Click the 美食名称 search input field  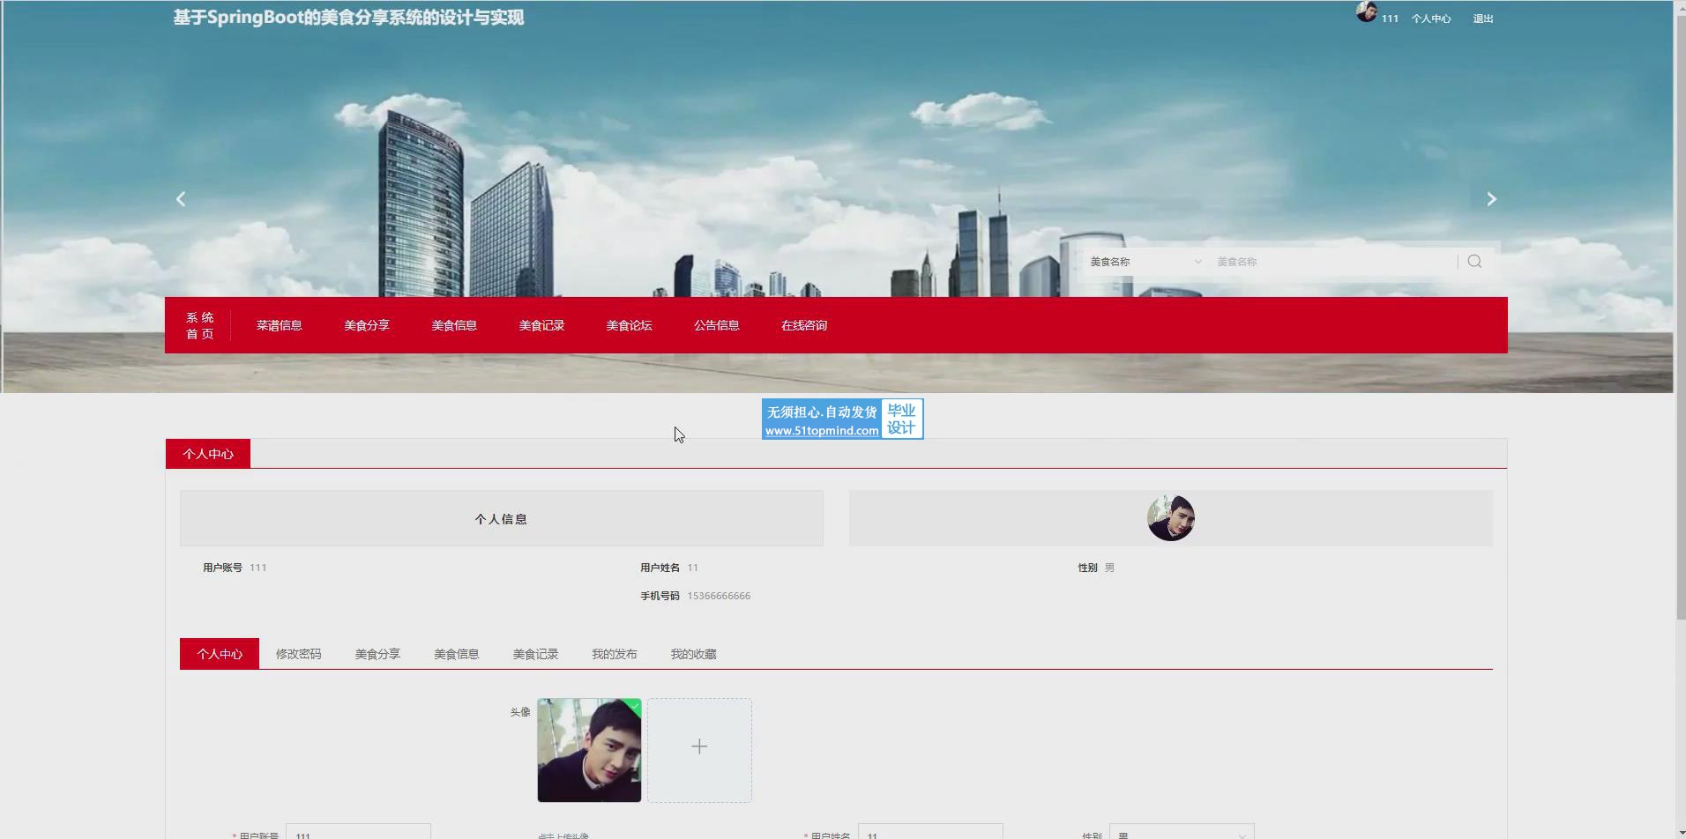tap(1333, 262)
